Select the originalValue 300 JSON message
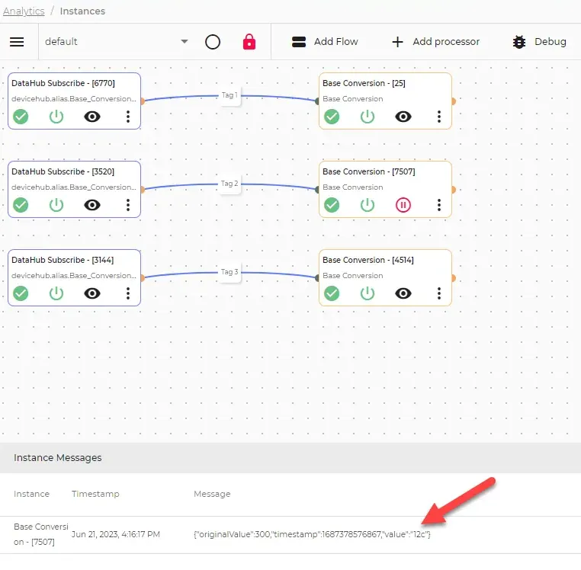This screenshot has height=570, width=581. (x=312, y=534)
